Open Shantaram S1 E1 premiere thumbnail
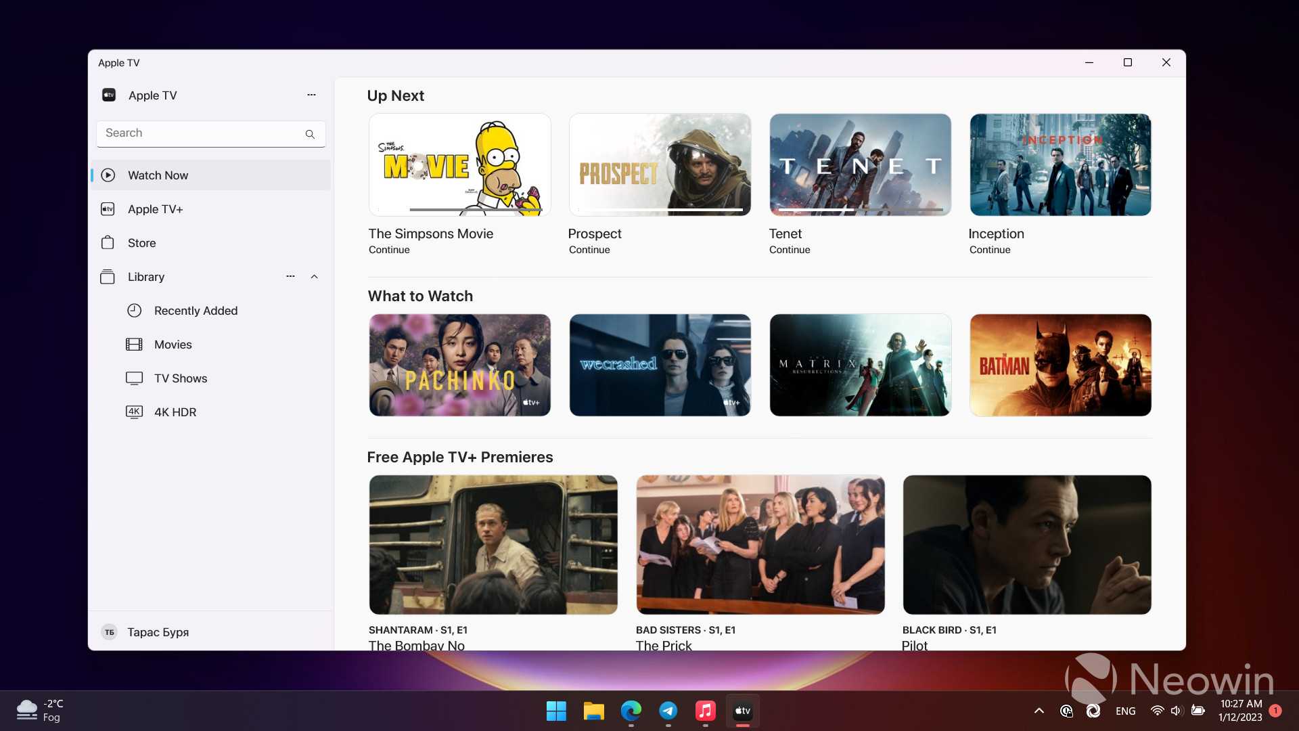 (493, 545)
